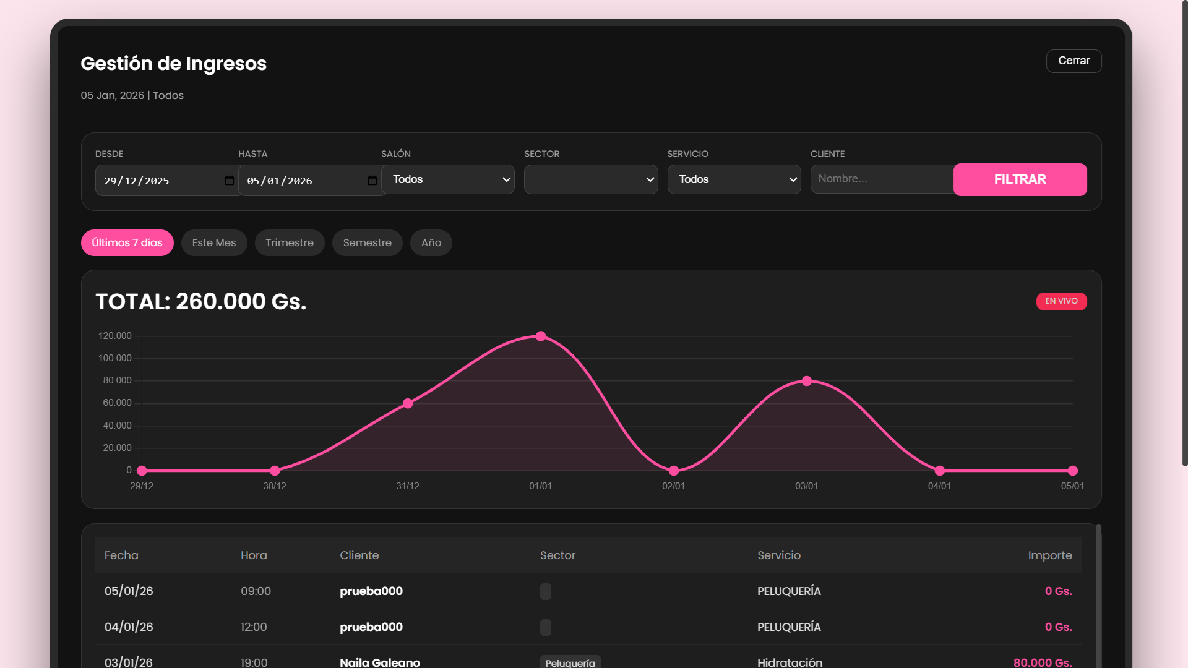Open the empty Sector dropdown
This screenshot has width=1188, height=668.
tap(590, 179)
